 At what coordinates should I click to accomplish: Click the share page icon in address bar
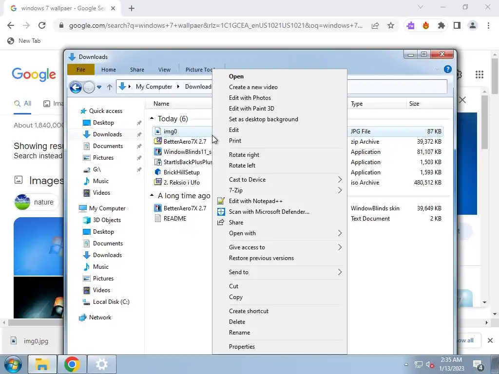point(375,25)
